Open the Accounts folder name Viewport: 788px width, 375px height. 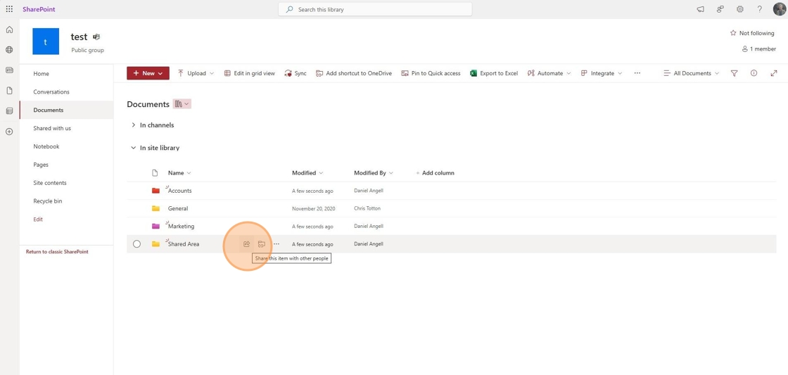pyautogui.click(x=179, y=191)
